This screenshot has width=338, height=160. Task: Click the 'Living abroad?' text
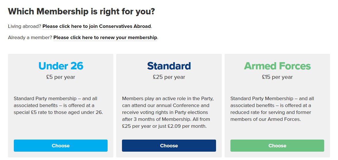click(24, 26)
